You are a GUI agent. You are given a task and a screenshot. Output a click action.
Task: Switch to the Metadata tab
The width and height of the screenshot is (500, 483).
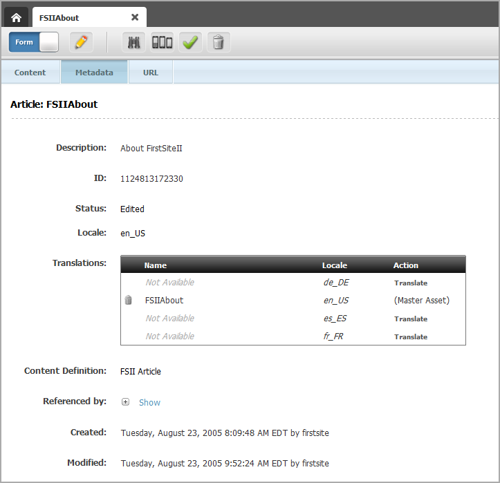click(x=94, y=73)
